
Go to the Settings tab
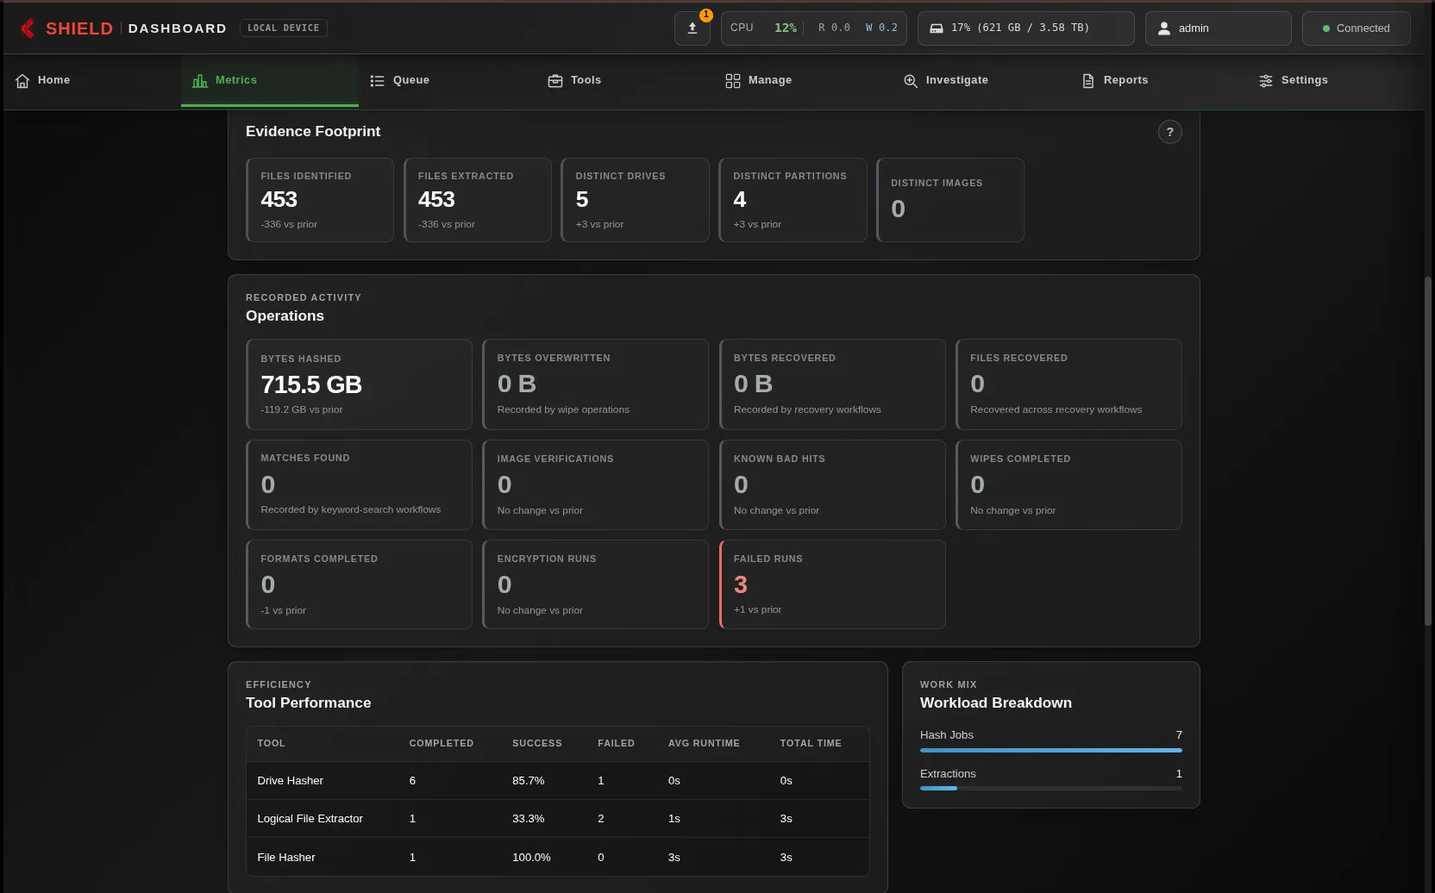(x=1336, y=81)
